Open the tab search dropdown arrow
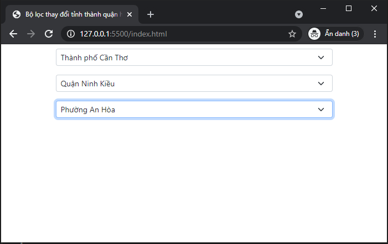Viewport: 388px width, 244px height. pyautogui.click(x=299, y=14)
